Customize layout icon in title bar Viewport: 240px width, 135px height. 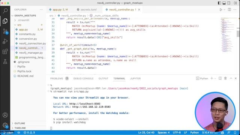point(235,3)
